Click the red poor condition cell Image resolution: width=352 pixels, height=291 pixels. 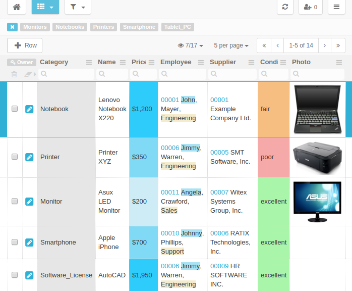[274, 157]
